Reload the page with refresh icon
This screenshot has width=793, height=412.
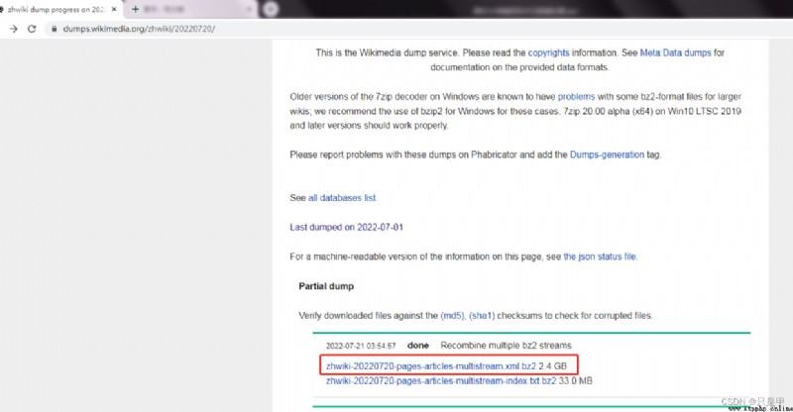(32, 29)
